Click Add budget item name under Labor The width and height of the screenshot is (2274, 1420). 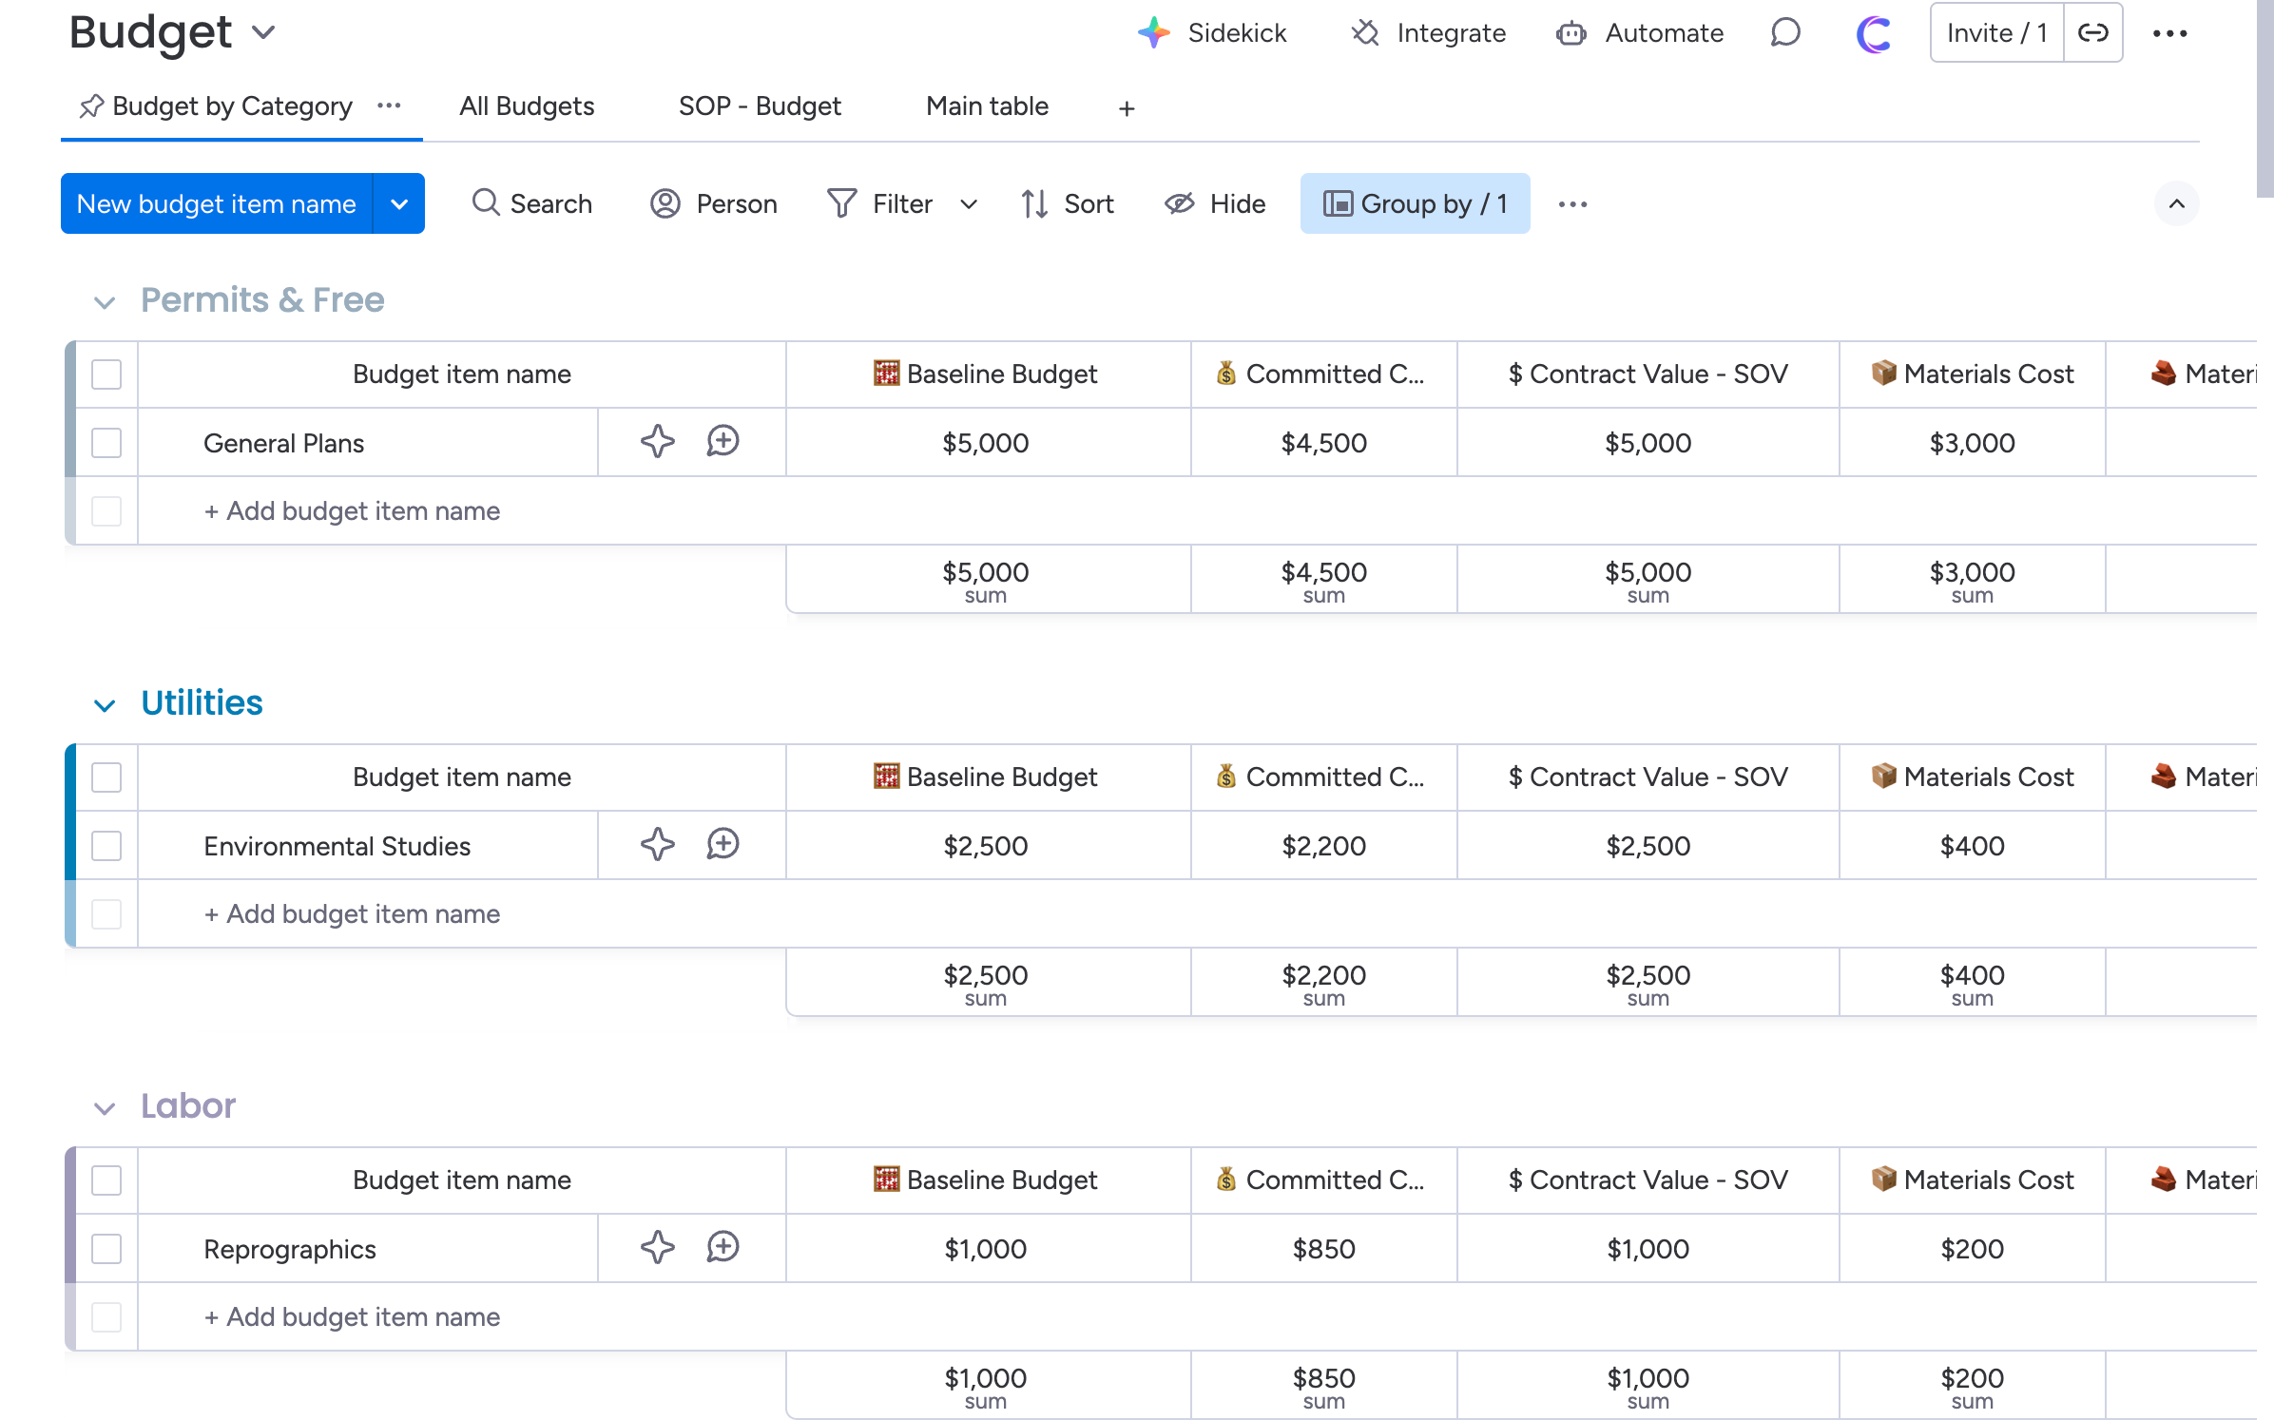pos(352,1317)
